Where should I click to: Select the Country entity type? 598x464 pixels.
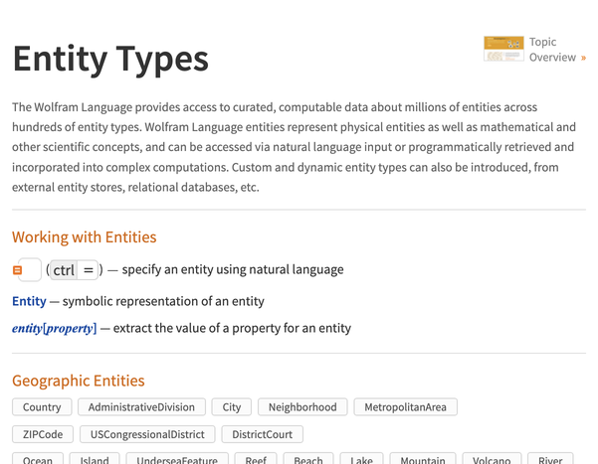[x=42, y=407]
